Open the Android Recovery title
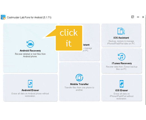146x120 pixels. point(30,51)
